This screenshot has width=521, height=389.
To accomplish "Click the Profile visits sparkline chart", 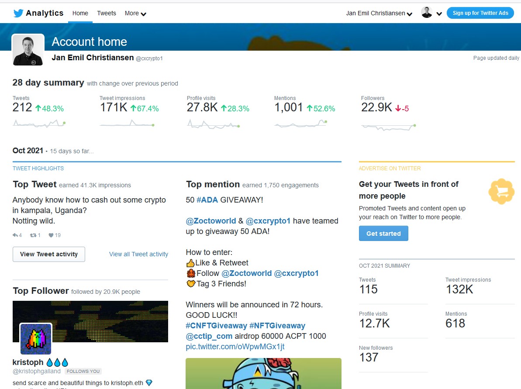I will pos(213,124).
